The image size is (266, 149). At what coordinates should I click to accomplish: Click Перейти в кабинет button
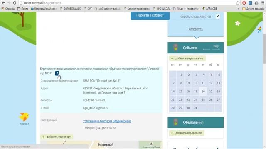150,15
